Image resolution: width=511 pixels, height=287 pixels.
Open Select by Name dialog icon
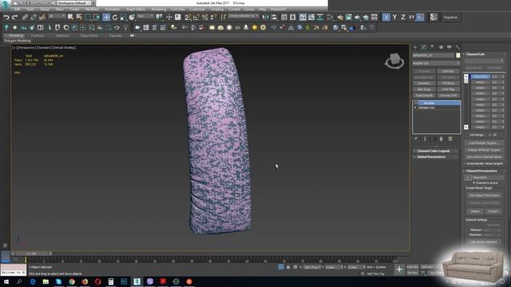pyautogui.click(x=79, y=17)
